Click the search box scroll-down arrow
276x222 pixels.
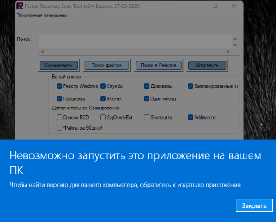(235, 45)
